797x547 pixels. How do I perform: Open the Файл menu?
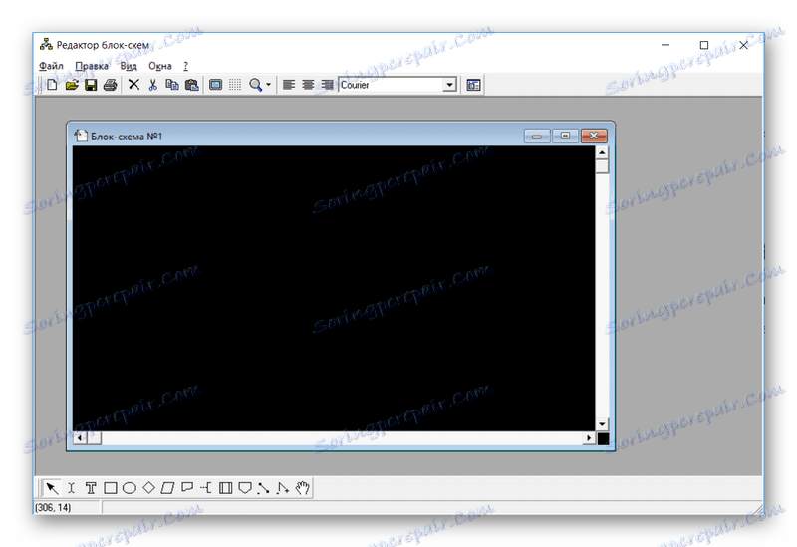(51, 66)
